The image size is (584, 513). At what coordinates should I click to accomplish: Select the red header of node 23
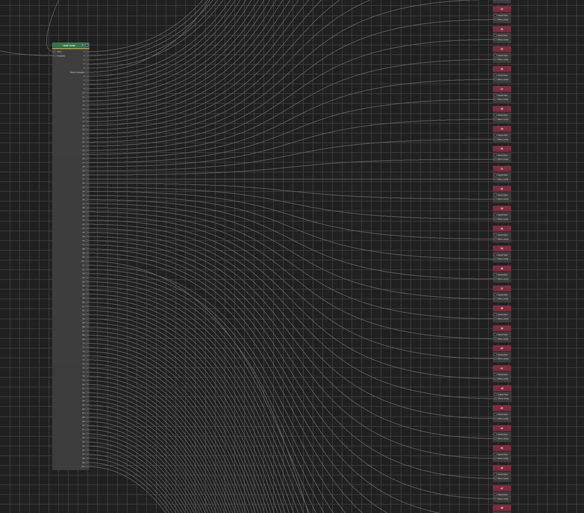coord(502,9)
